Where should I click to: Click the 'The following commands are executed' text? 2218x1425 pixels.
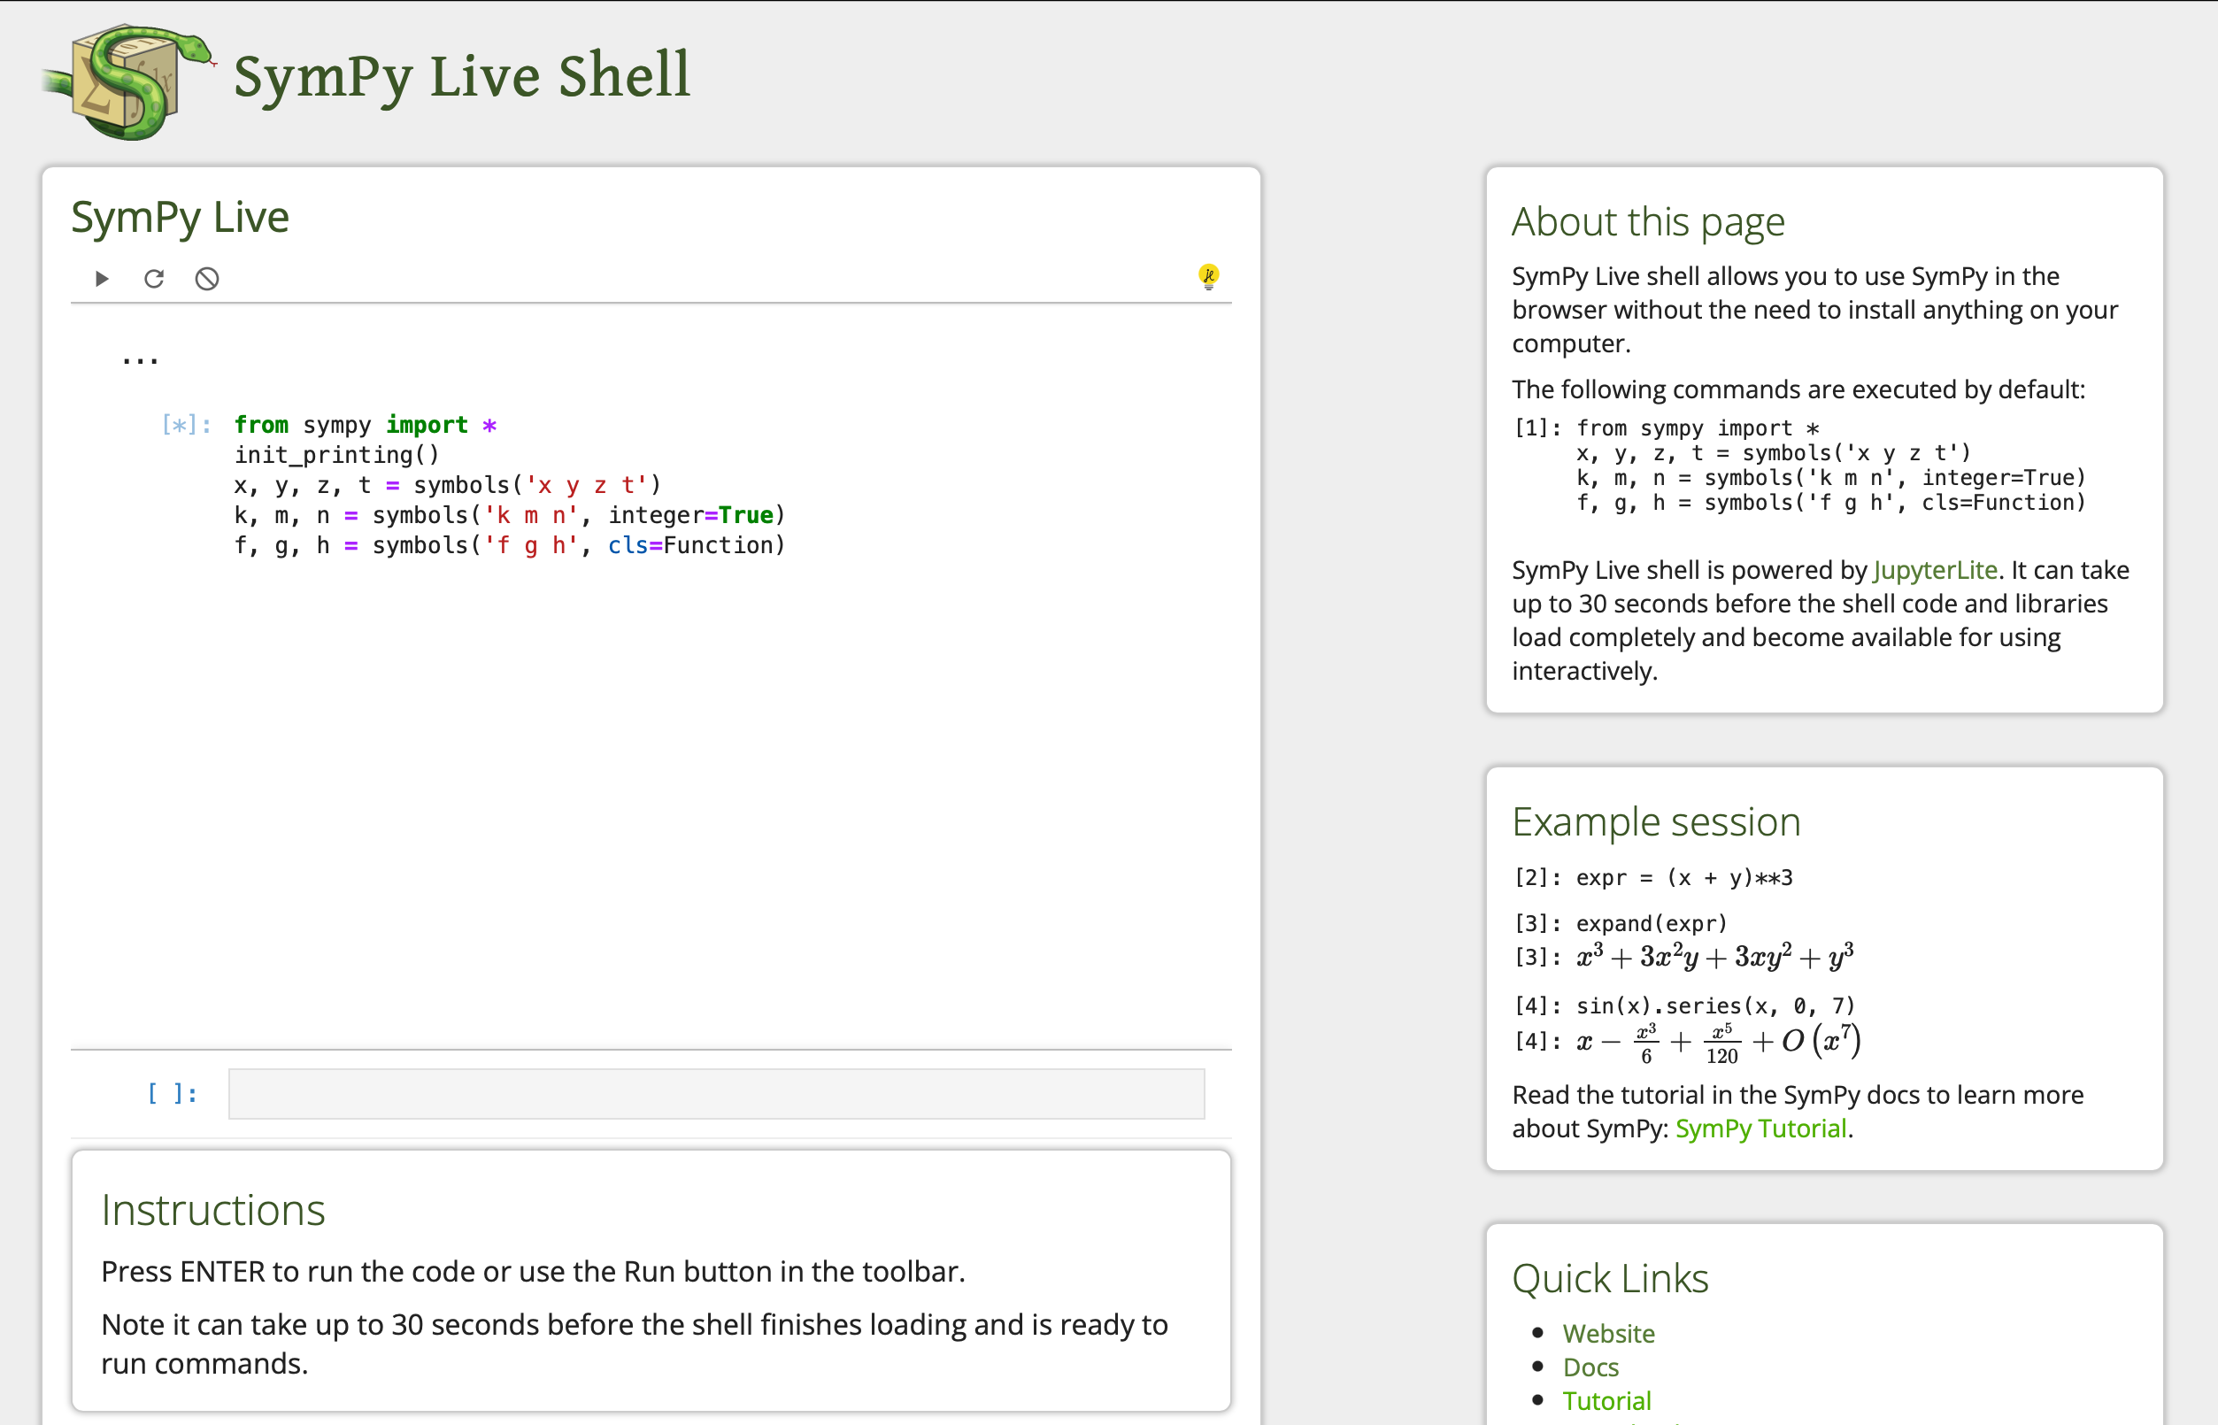click(1798, 389)
